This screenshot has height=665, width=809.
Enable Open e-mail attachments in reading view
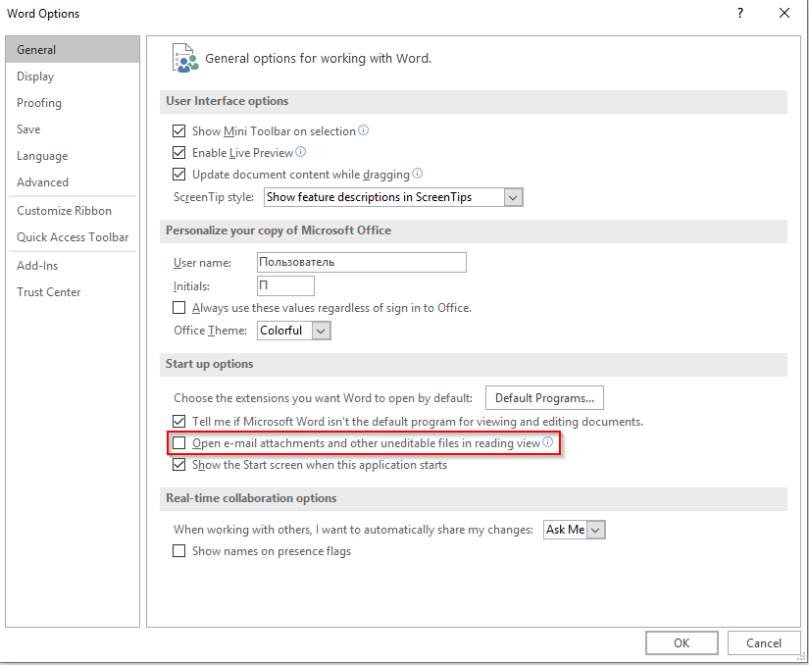click(179, 443)
